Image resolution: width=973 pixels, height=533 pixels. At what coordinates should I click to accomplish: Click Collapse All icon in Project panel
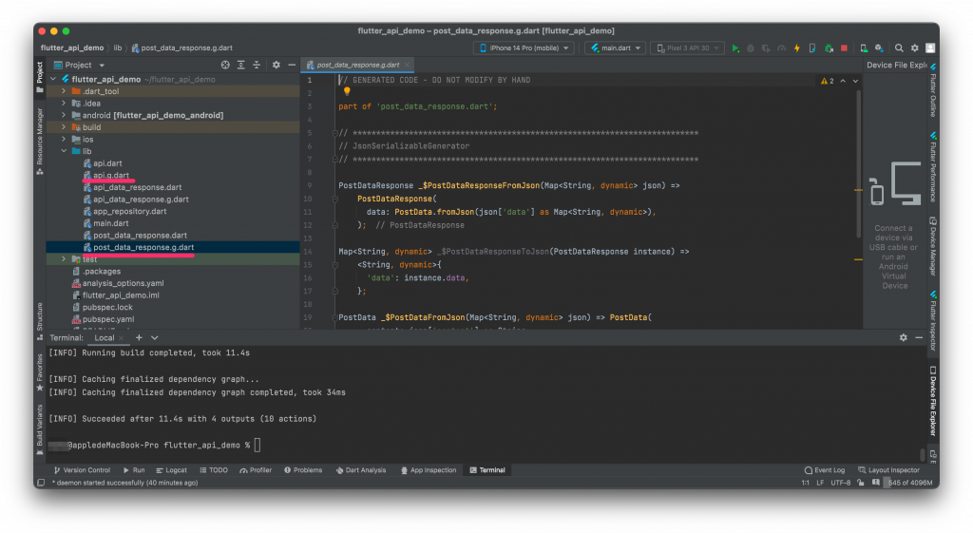(x=256, y=65)
